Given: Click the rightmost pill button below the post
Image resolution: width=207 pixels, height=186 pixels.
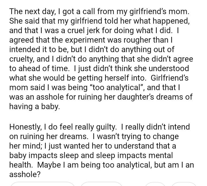Looking at the screenshot, I should (184, 184).
